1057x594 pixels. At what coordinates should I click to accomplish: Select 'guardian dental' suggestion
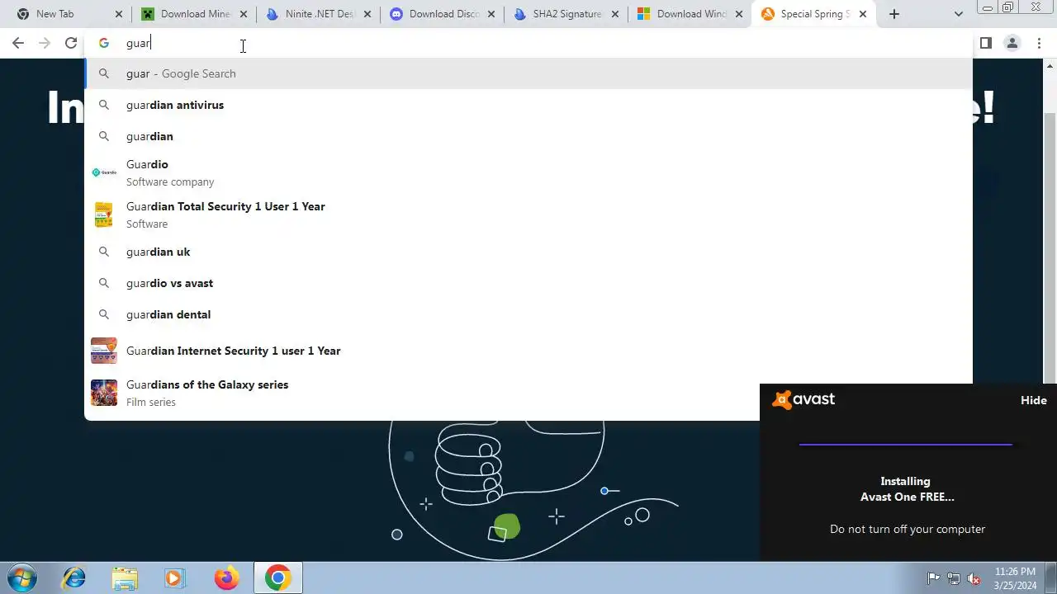tap(528, 314)
